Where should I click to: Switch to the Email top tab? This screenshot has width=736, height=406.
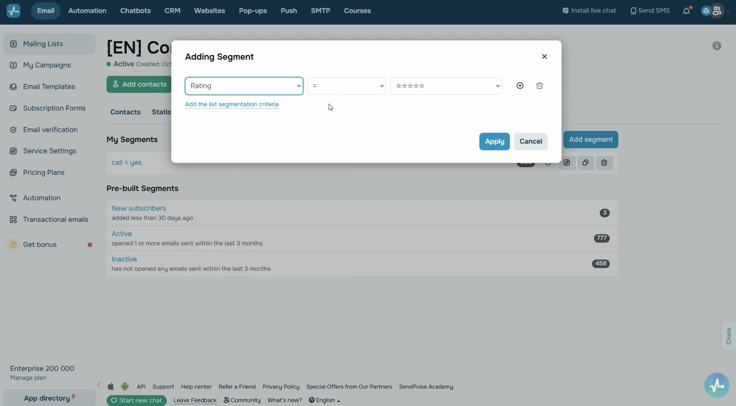coord(46,11)
